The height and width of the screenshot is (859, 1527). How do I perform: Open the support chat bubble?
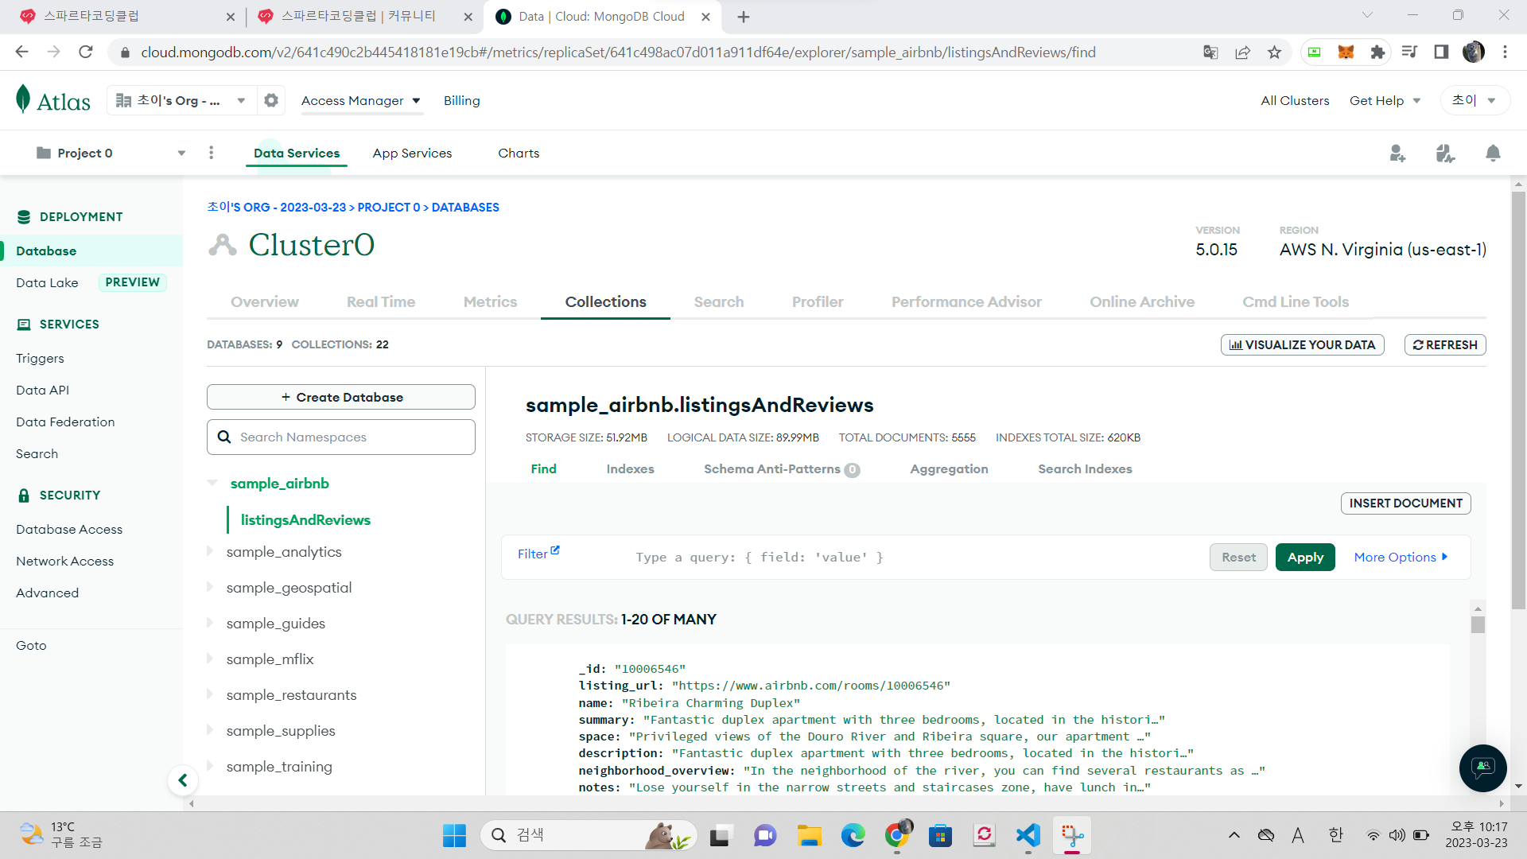(1482, 768)
